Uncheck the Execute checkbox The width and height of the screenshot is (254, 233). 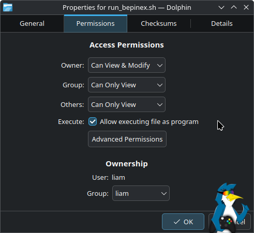[x=93, y=122]
